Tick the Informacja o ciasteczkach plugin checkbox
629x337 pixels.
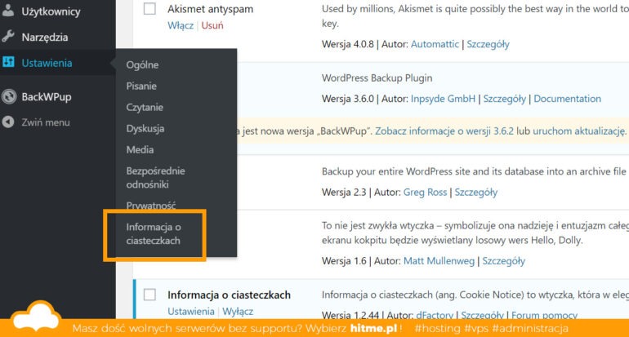pos(149,295)
